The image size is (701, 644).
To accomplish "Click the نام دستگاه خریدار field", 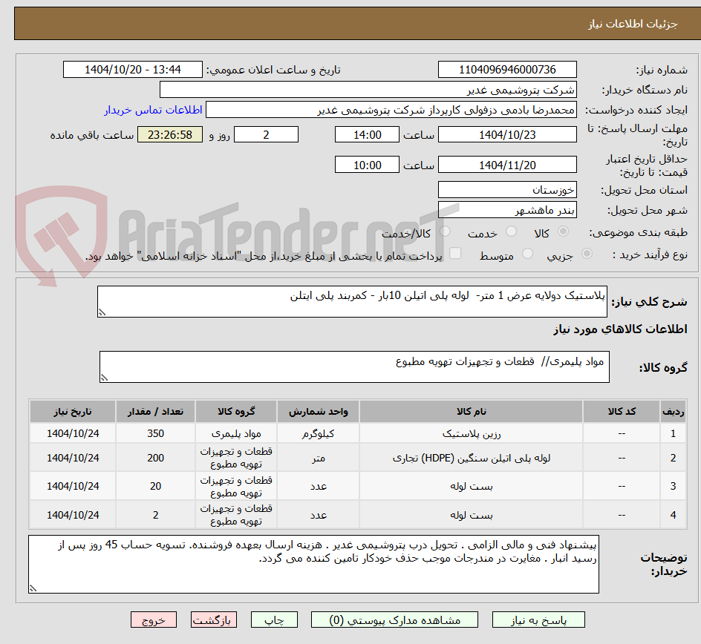I will [x=368, y=90].
